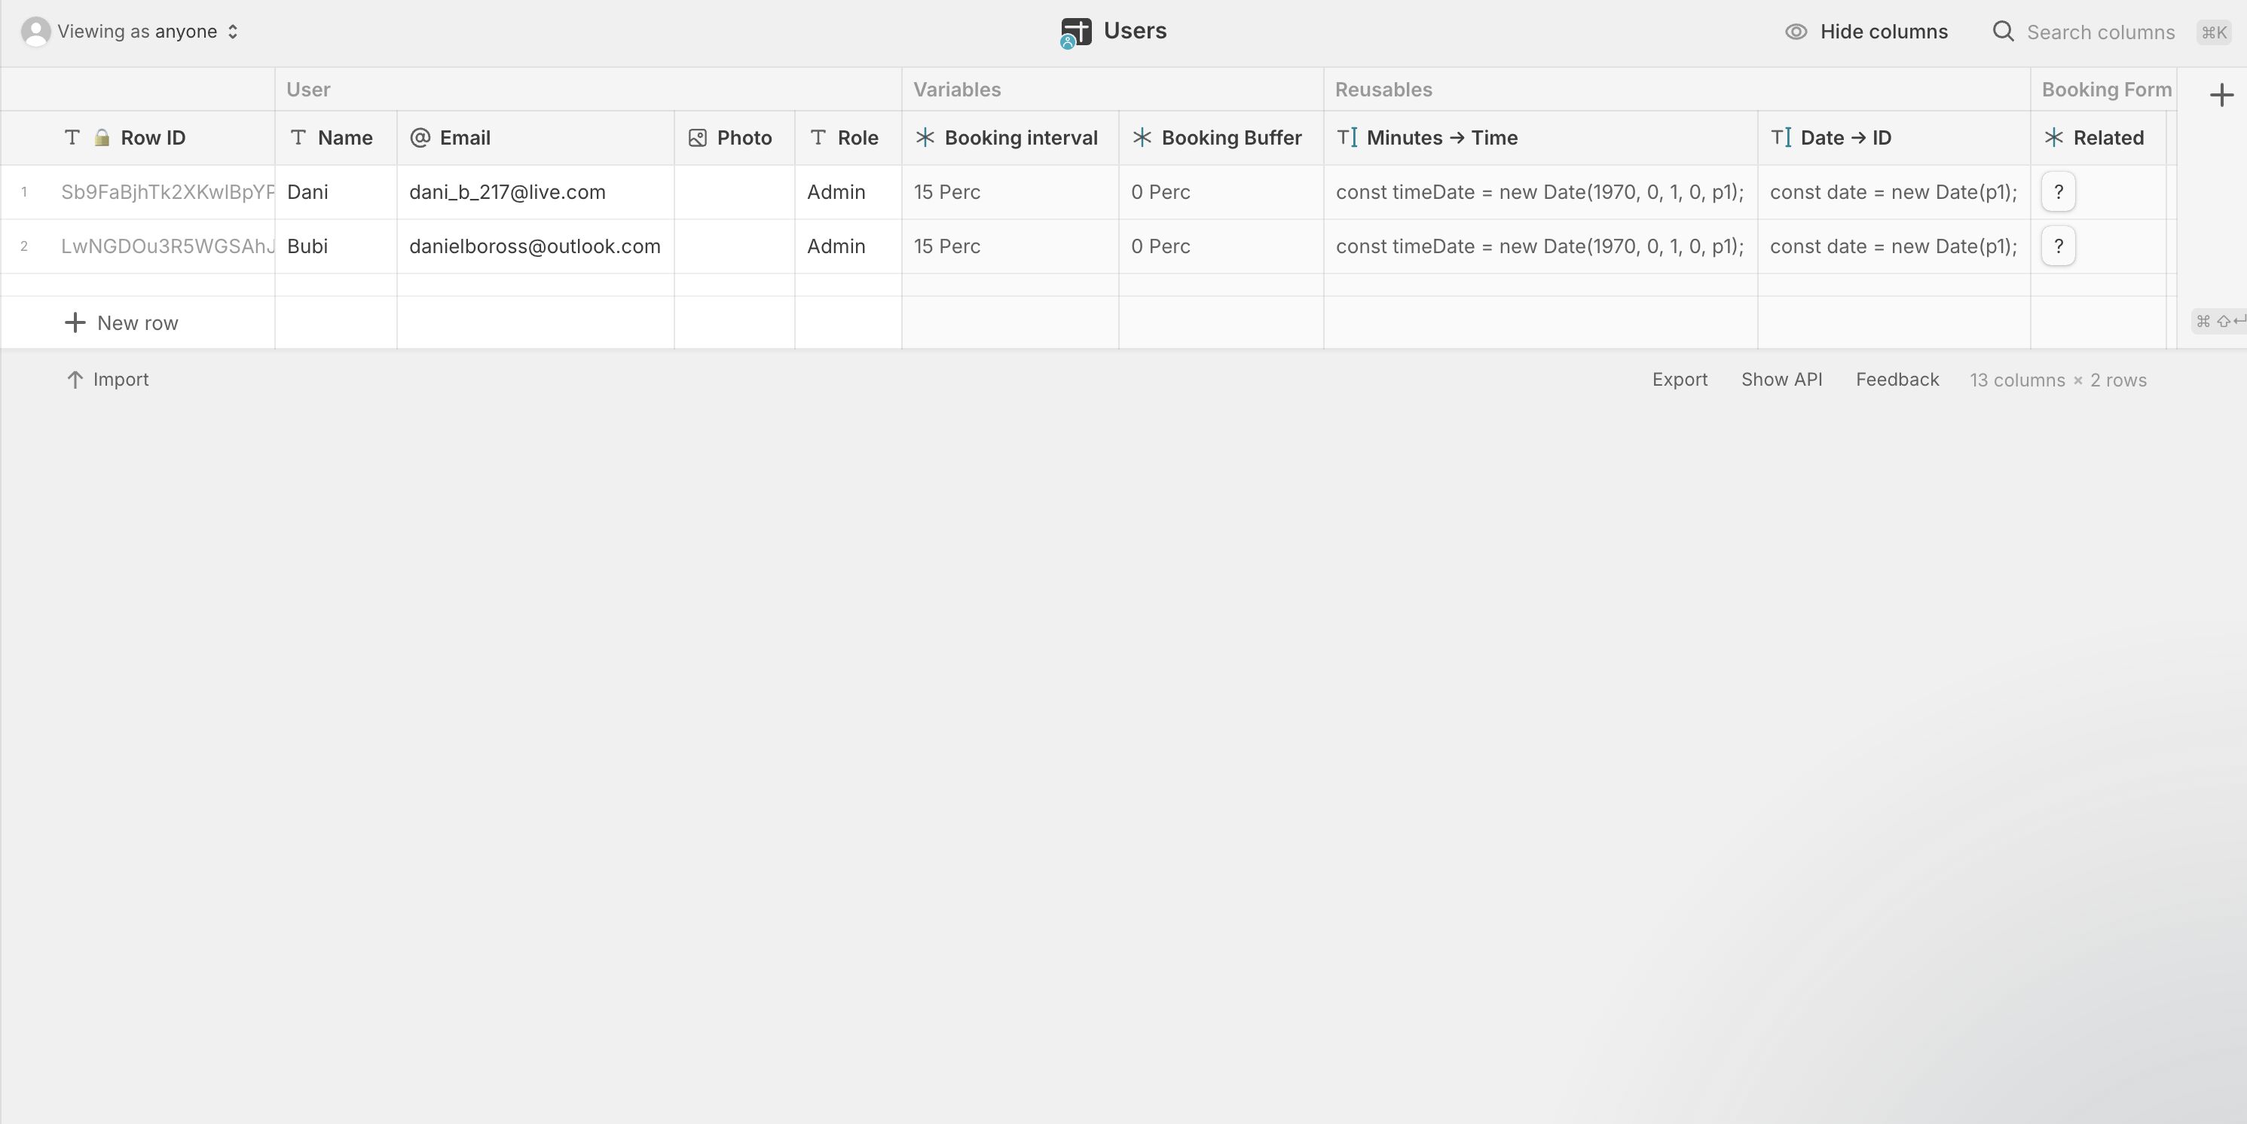Viewport: 2247px width, 1124px height.
Task: Click the plus icon beside New row
Action: 75,322
